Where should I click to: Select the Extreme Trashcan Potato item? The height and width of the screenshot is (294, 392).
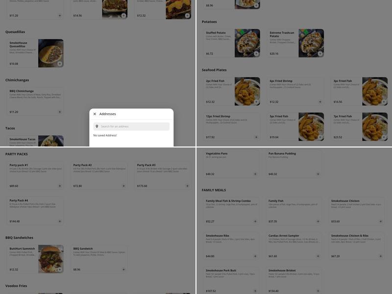tap(295, 43)
